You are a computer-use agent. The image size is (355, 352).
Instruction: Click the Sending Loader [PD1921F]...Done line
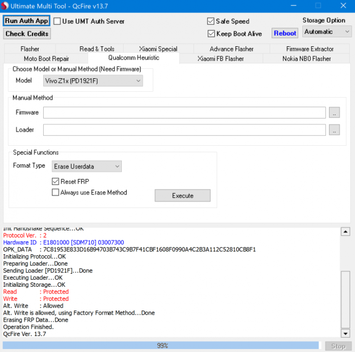pyautogui.click(x=48, y=270)
